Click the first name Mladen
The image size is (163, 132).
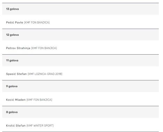[x=20, y=100]
